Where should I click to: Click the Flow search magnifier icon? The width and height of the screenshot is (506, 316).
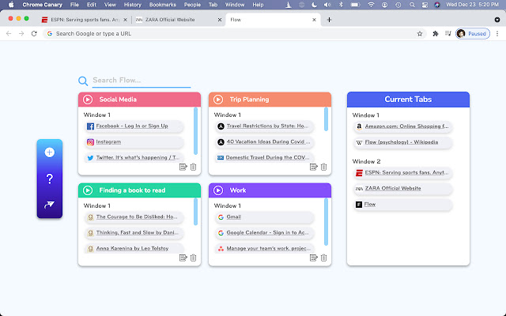(x=83, y=81)
